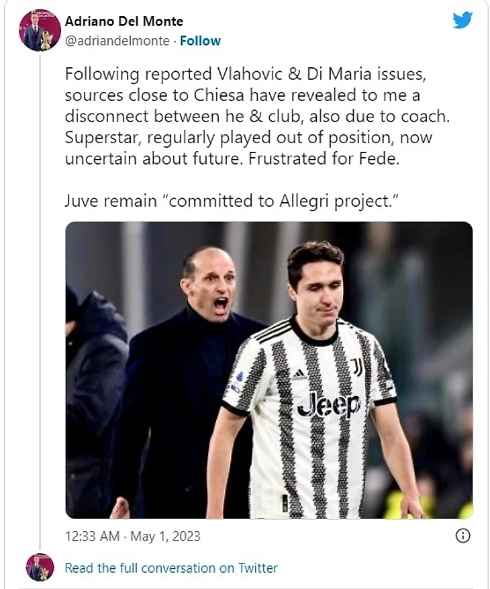
Task: Open the Adriano Del Monte display name
Action: (x=124, y=21)
